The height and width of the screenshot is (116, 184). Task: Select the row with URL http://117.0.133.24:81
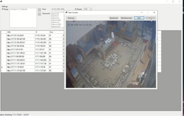pyautogui.click(x=20, y=35)
